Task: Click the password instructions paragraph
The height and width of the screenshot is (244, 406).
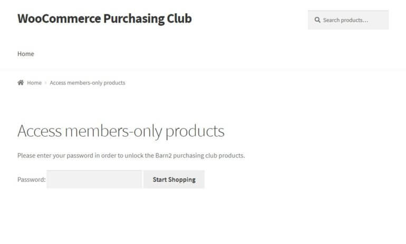Action: [x=131, y=156]
